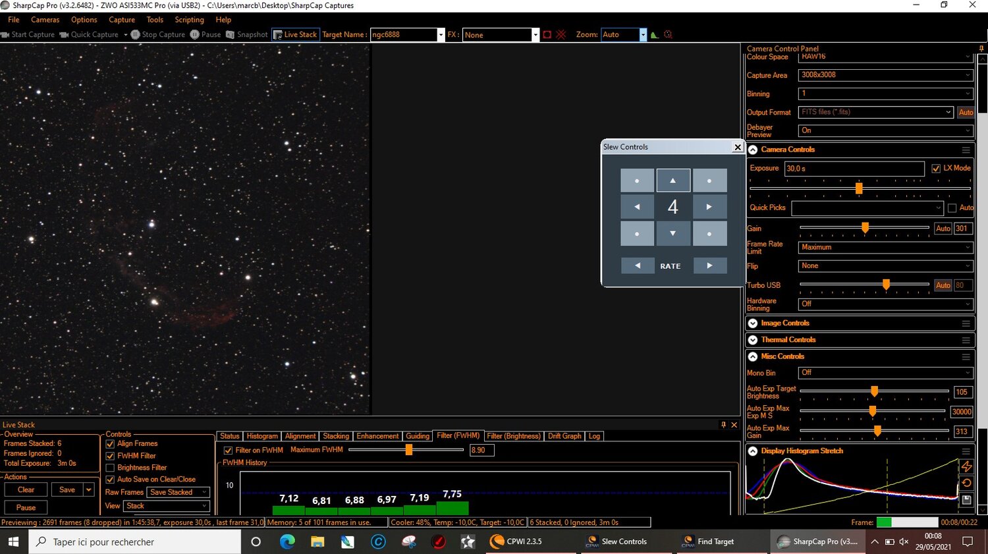
Task: Switch to the Enhancement tab
Action: (377, 436)
